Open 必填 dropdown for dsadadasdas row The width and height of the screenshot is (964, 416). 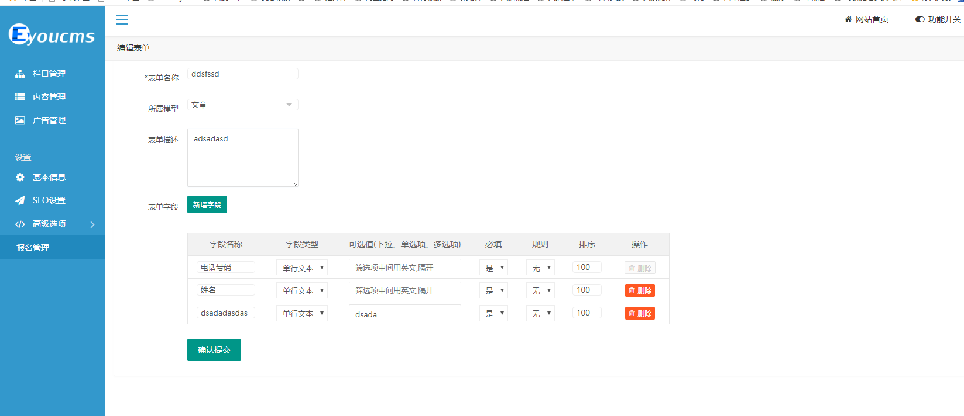[493, 313]
